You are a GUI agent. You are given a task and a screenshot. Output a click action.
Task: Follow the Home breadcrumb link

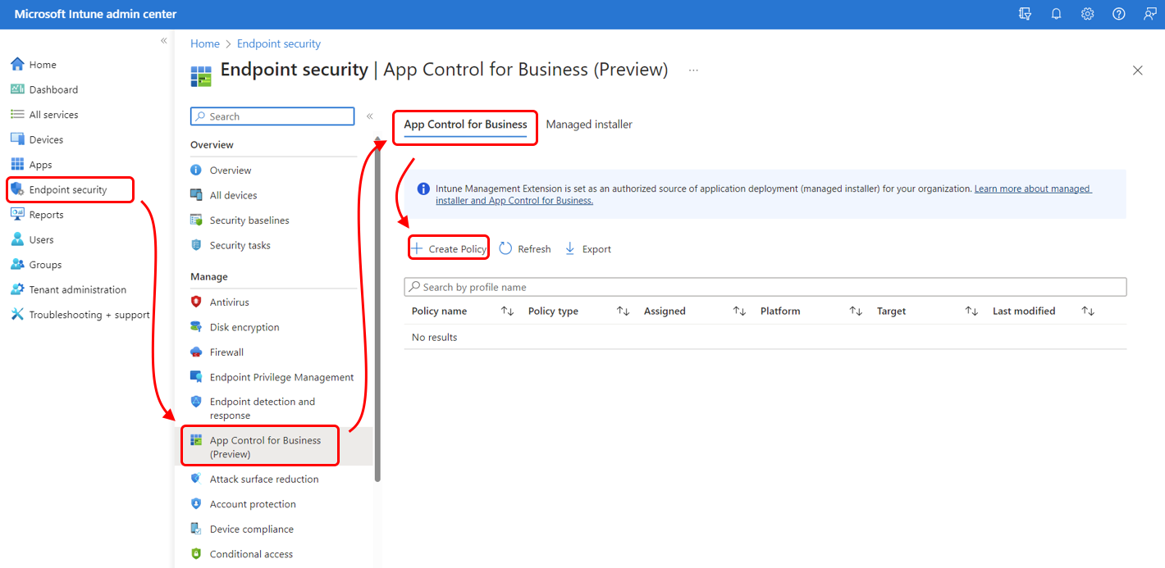(x=205, y=43)
